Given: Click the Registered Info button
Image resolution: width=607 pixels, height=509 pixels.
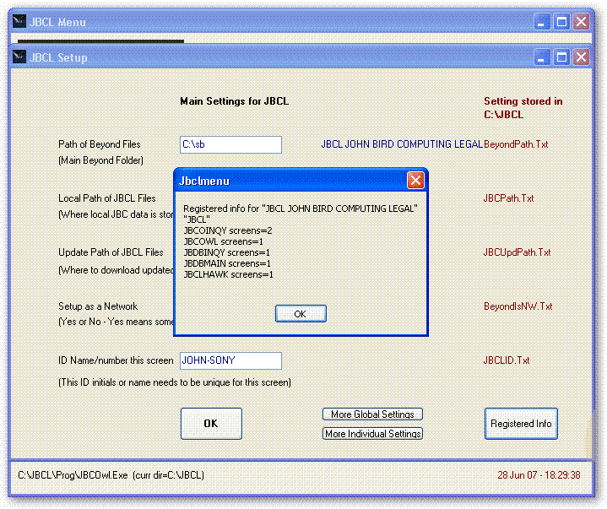Looking at the screenshot, I should pos(521,424).
